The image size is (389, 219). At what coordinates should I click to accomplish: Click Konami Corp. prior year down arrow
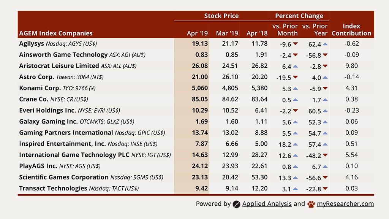click(x=325, y=89)
